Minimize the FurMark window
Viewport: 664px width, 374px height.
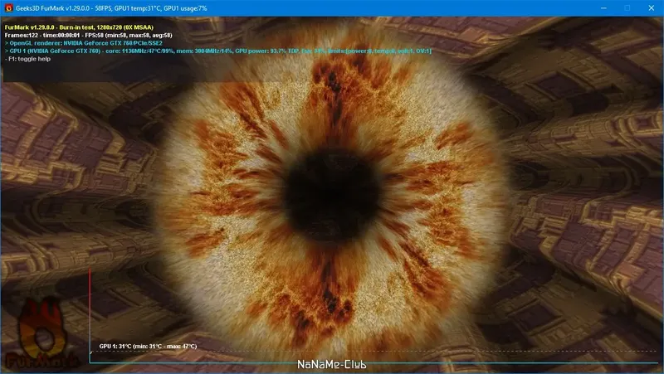click(x=603, y=8)
